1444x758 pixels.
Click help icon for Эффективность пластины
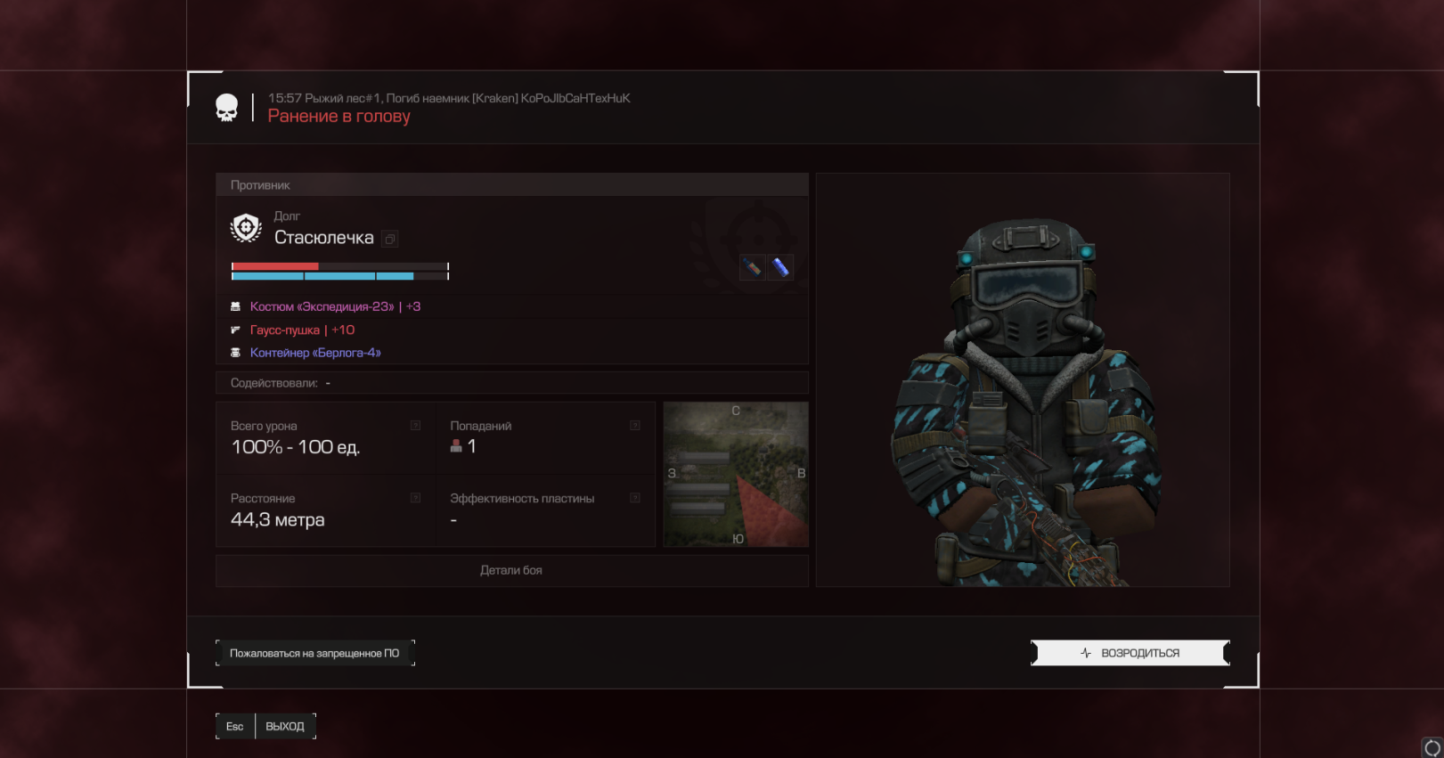tap(635, 498)
